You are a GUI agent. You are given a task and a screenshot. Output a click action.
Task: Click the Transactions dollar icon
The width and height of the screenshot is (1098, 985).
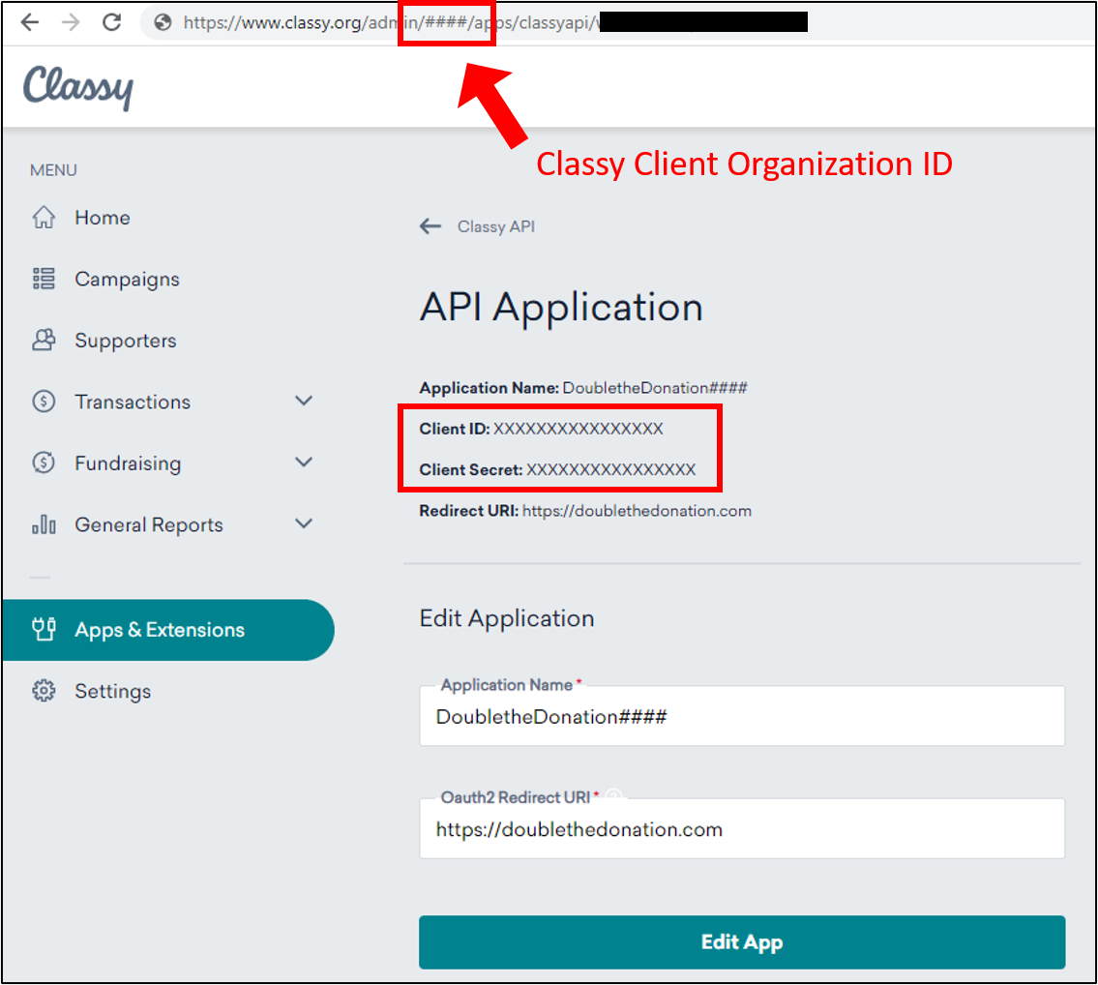click(x=44, y=402)
